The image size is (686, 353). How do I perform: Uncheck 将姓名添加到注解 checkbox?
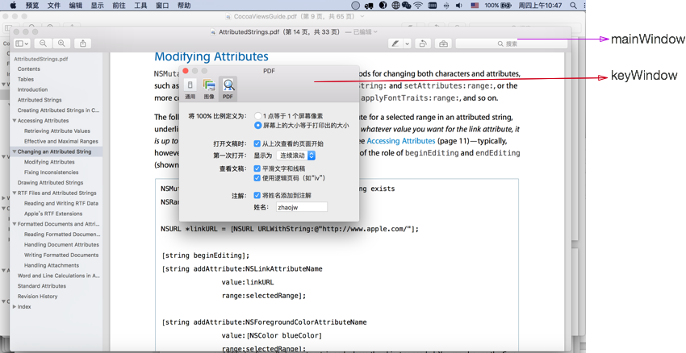(257, 195)
